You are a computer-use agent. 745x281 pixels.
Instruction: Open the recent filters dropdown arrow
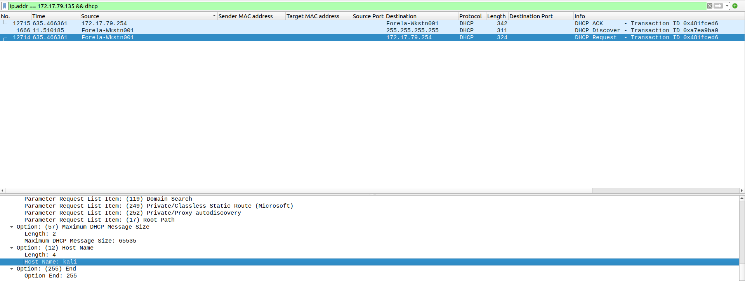(727, 6)
